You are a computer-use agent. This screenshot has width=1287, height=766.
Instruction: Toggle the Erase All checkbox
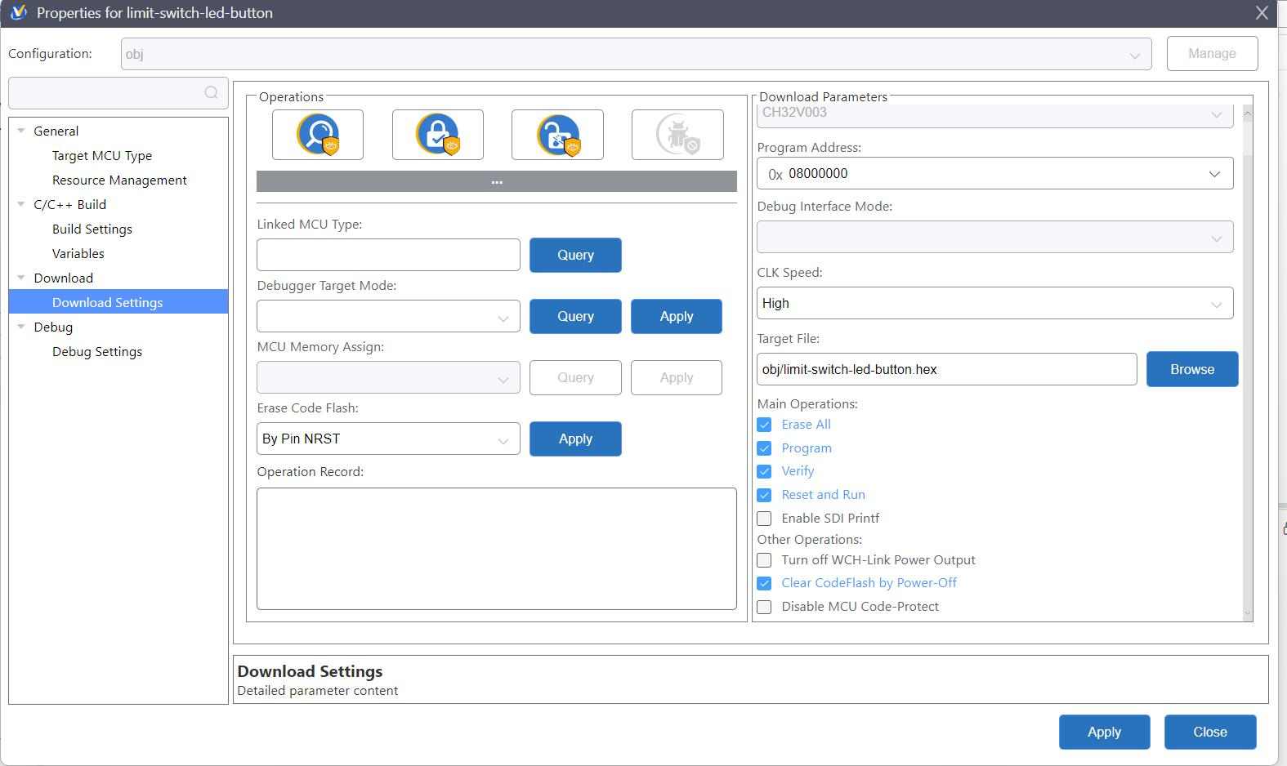pyautogui.click(x=764, y=425)
